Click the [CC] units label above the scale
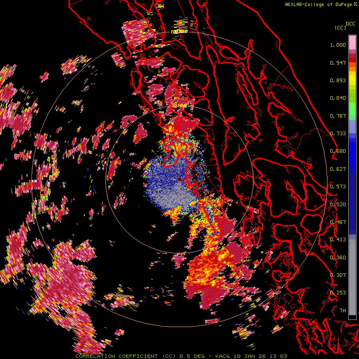 (x=341, y=28)
